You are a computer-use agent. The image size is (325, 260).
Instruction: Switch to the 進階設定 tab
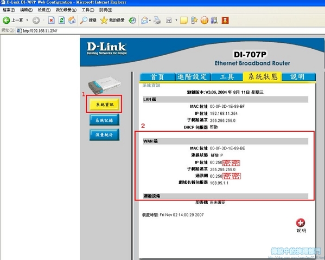click(x=193, y=77)
